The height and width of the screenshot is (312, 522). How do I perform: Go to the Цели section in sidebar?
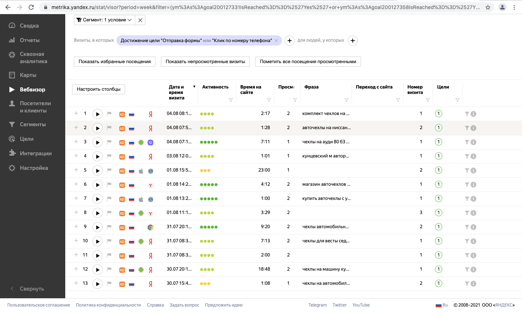[26, 139]
